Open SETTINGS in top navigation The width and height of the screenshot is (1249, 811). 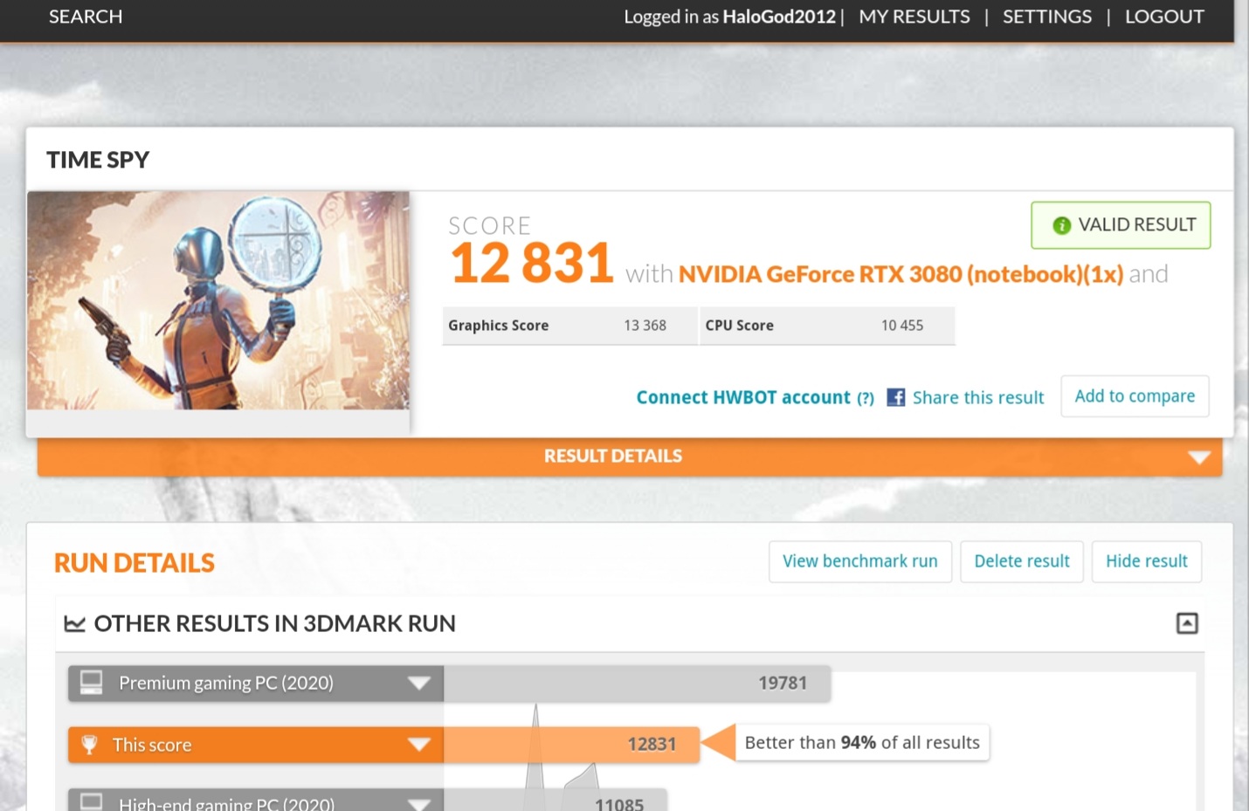click(1046, 17)
